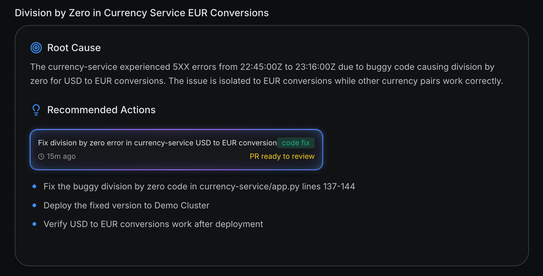The image size is (543, 276).
Task: Open the 'PR ready to review' link
Action: coord(282,156)
